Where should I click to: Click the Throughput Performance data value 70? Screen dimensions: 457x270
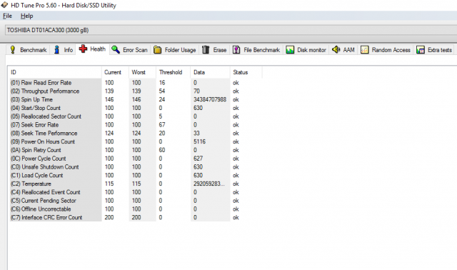[x=197, y=91]
